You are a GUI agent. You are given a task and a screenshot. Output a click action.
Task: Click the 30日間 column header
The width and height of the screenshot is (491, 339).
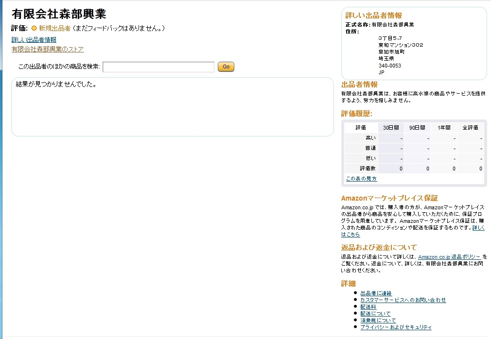391,128
